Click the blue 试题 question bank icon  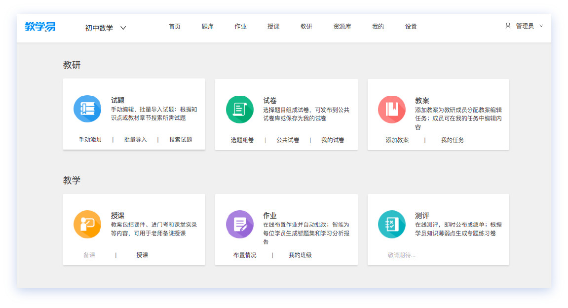[x=87, y=109]
